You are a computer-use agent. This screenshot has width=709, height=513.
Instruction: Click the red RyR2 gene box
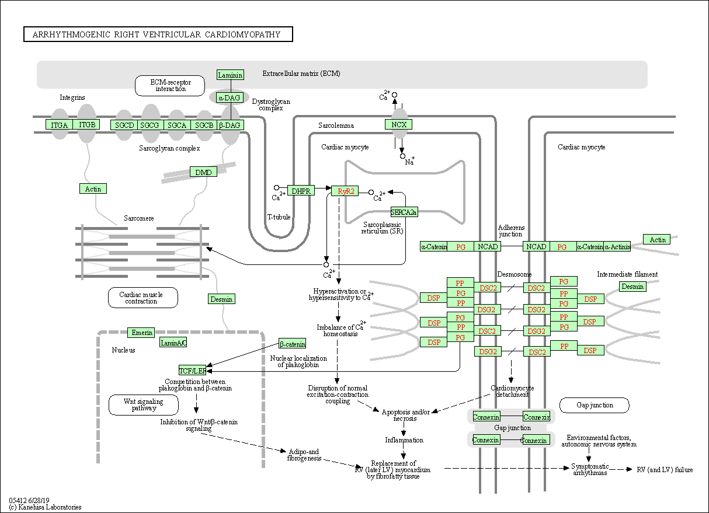coord(345,191)
